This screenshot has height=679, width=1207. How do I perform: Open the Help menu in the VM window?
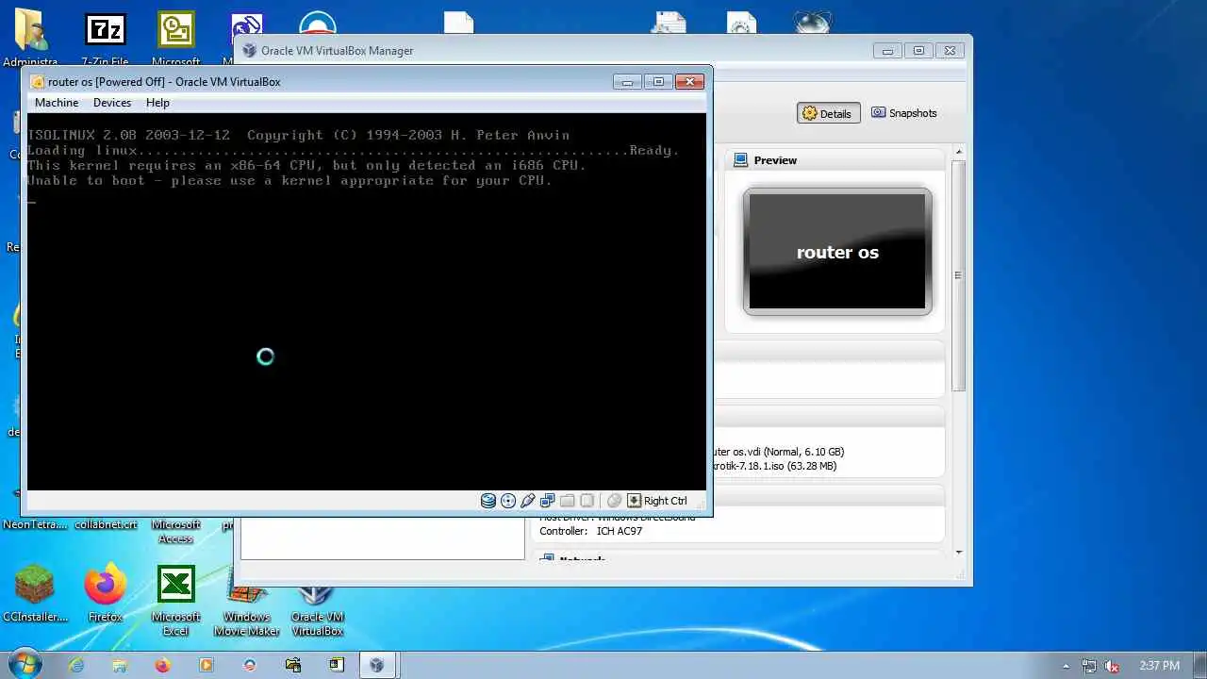click(157, 103)
